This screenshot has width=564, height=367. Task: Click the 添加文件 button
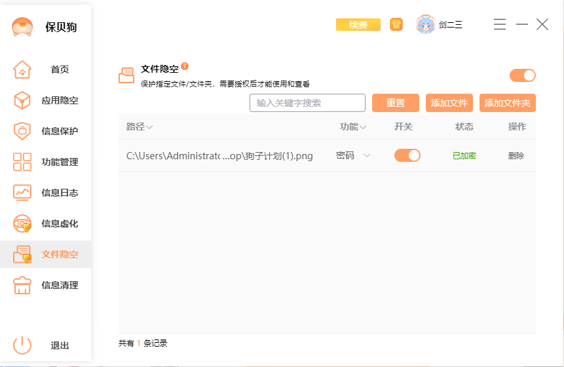[449, 103]
